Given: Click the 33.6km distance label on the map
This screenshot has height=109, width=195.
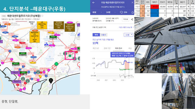Looking at the screenshot, I should tap(32, 61).
